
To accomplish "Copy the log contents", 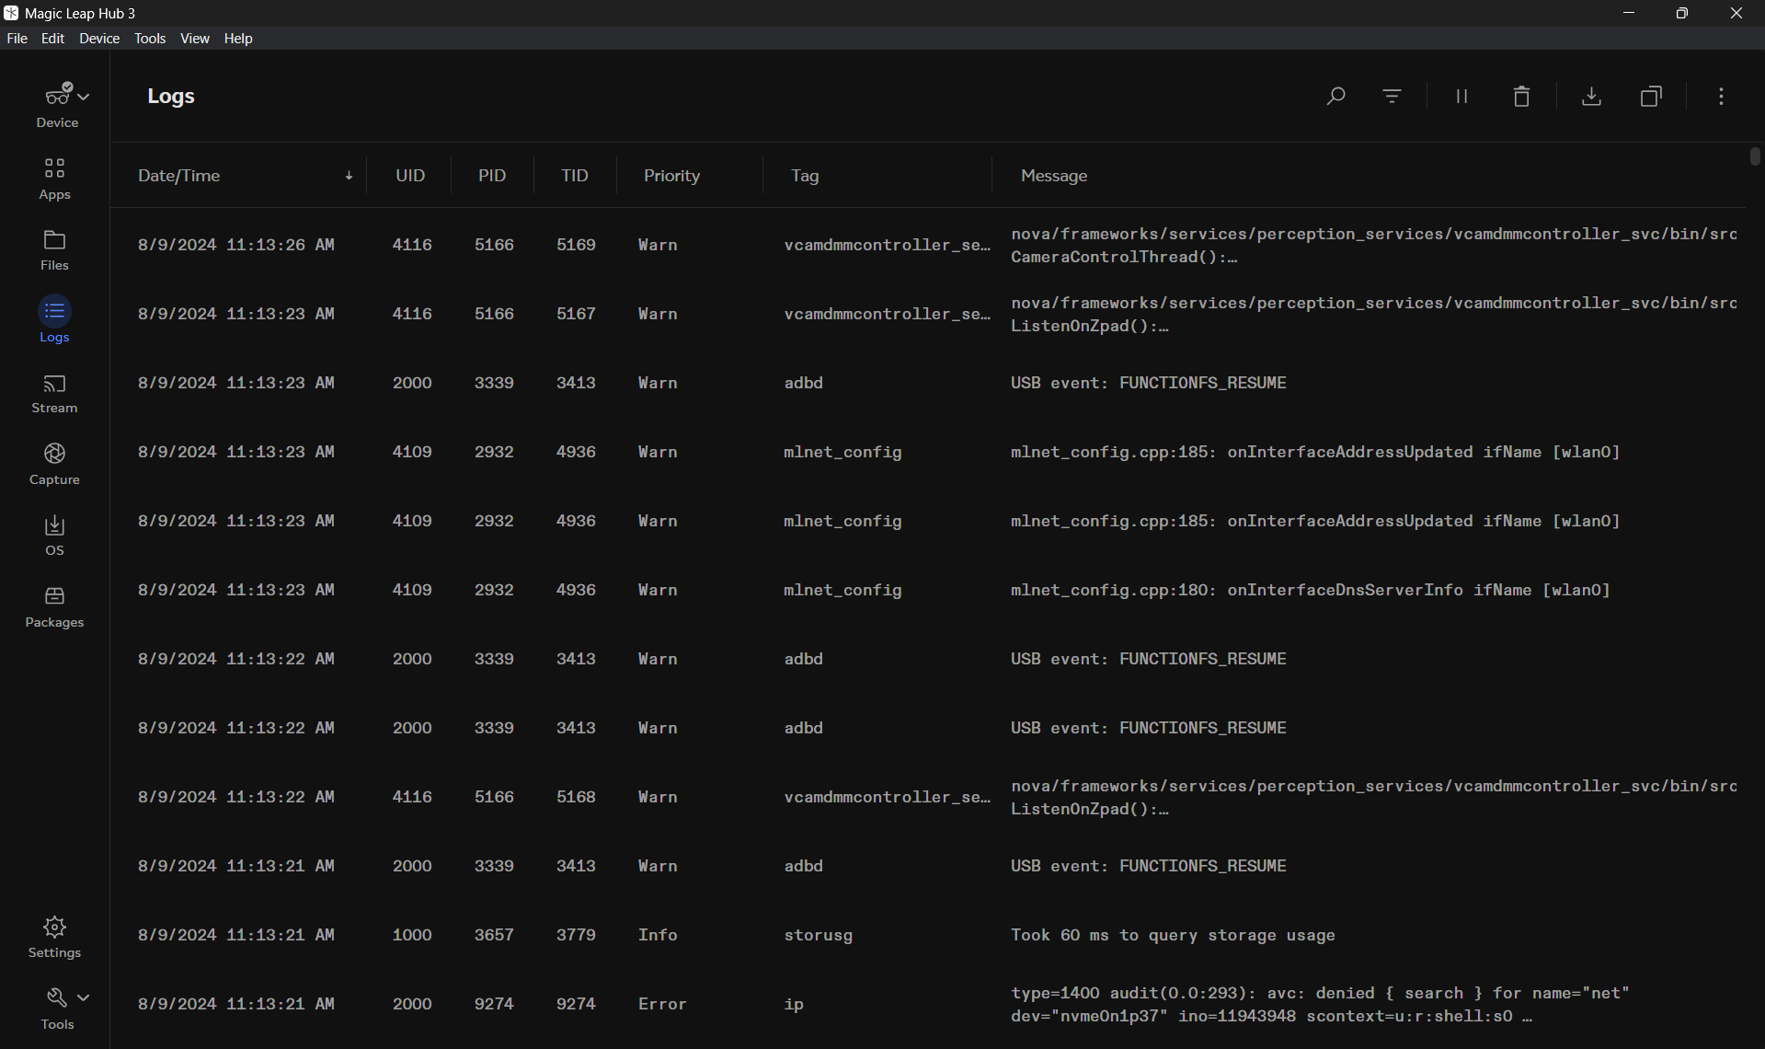I will click(1650, 96).
